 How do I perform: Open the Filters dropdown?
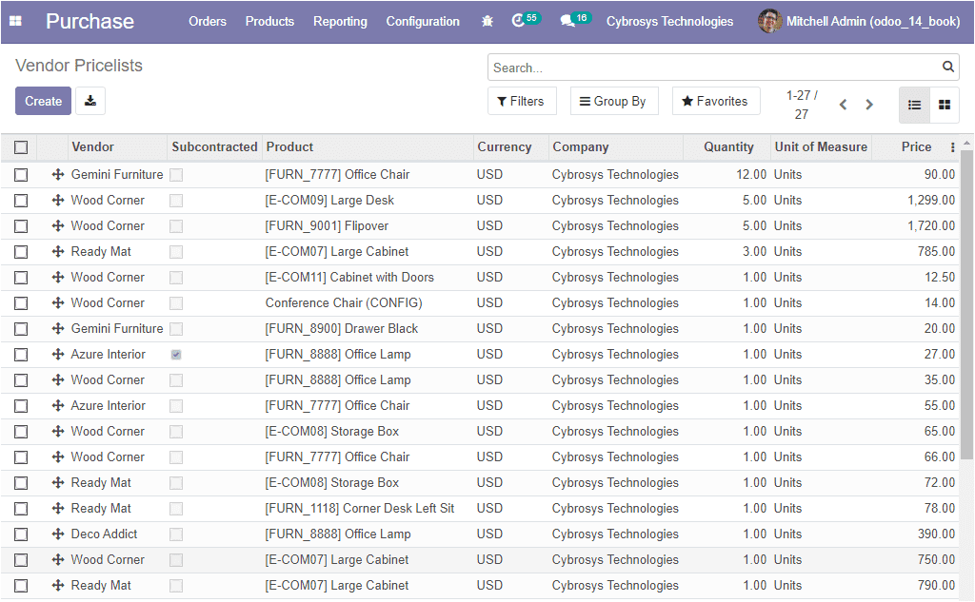522,101
